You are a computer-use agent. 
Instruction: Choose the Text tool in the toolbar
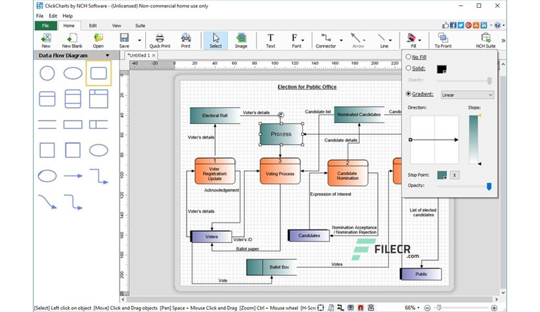click(x=271, y=37)
